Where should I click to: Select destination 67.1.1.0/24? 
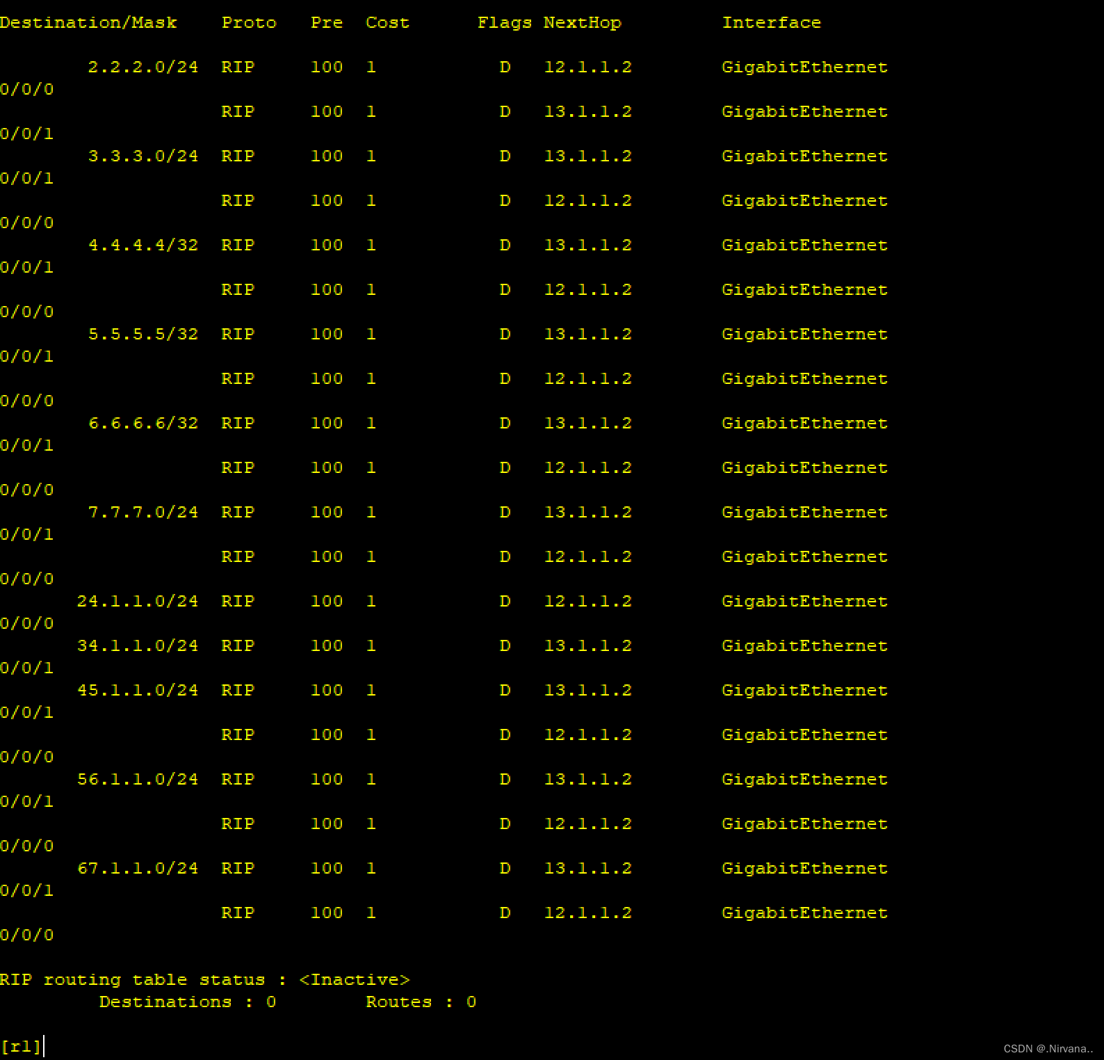pos(138,869)
